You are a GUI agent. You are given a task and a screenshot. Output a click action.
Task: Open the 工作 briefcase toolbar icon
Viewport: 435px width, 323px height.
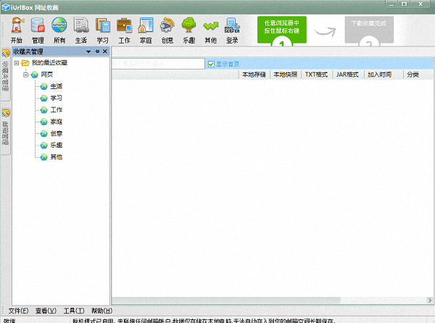124,30
